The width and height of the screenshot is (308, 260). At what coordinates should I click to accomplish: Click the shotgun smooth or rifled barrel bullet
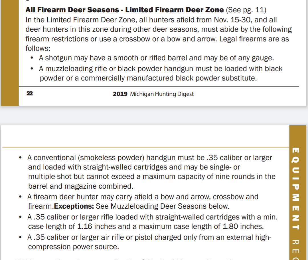click(x=156, y=58)
